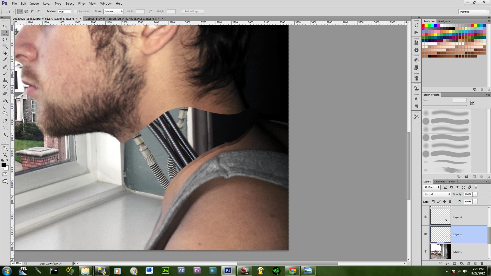Open the Filter menu

pyautogui.click(x=82, y=4)
